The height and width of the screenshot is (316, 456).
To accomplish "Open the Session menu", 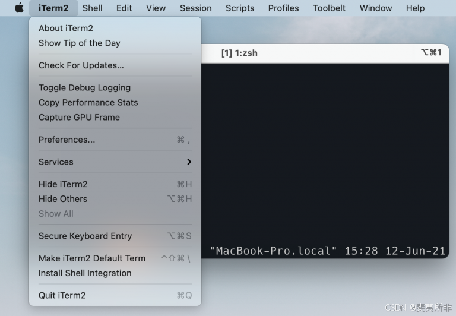I will [196, 8].
